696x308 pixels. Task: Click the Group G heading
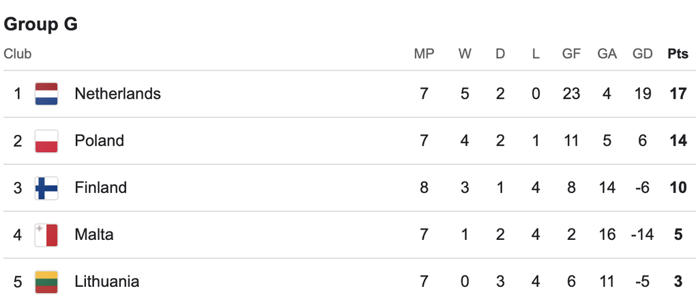[x=41, y=25]
